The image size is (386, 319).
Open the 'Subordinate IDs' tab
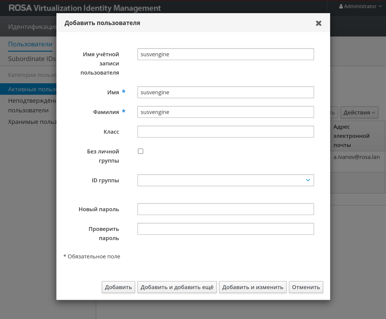[32, 59]
